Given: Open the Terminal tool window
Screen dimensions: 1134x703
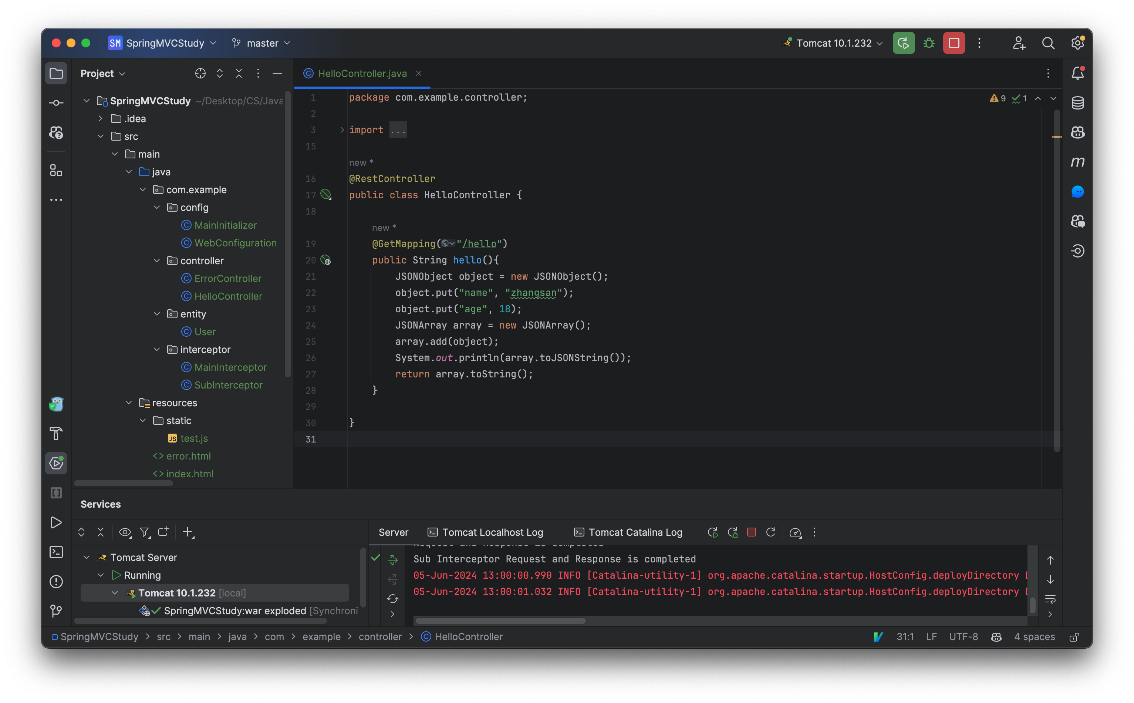Looking at the screenshot, I should [x=56, y=552].
